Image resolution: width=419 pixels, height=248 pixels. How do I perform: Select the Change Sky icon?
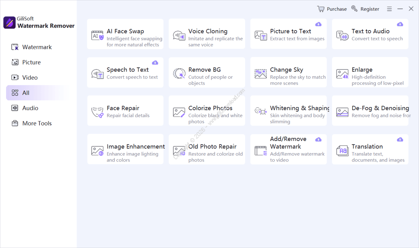tap(261, 74)
